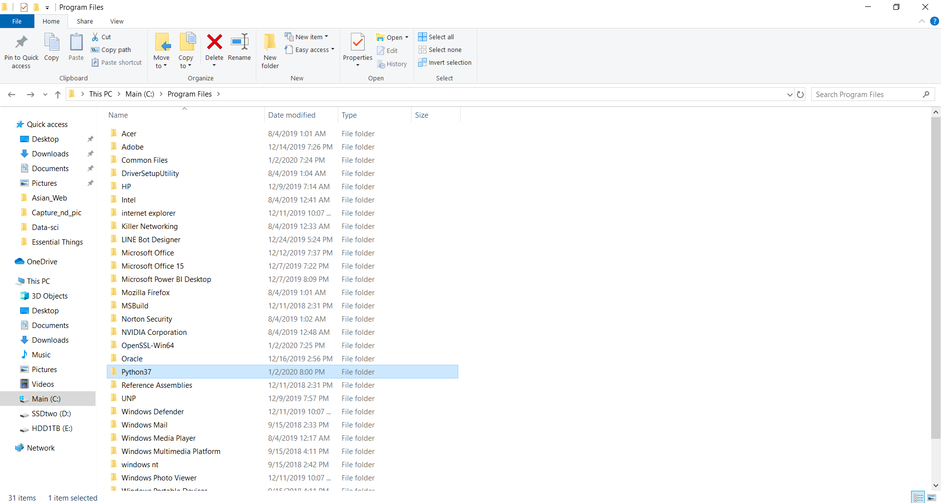Collapse the ribbon with the caret
Screen dimensions: 941x503
pyautogui.click(x=922, y=21)
